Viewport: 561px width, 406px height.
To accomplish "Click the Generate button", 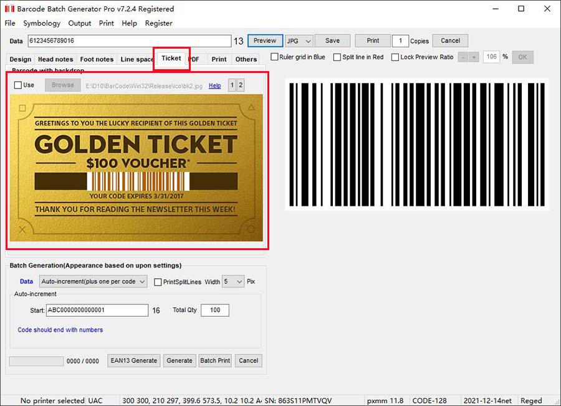I will pyautogui.click(x=180, y=361).
